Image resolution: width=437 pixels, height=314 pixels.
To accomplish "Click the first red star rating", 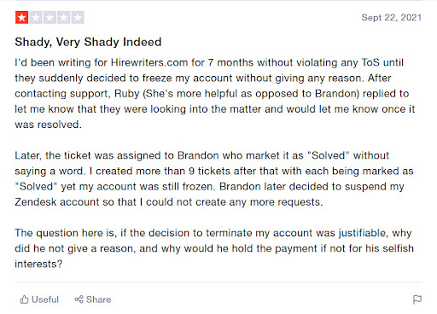I will coord(21,18).
